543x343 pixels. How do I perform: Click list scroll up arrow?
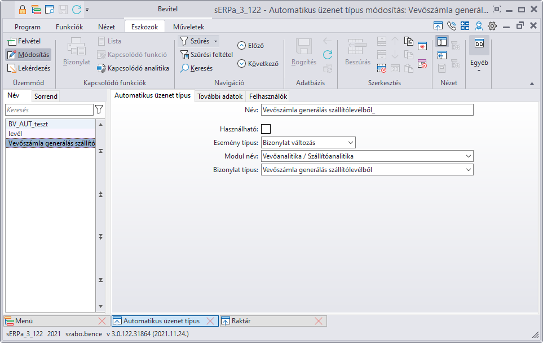101,124
